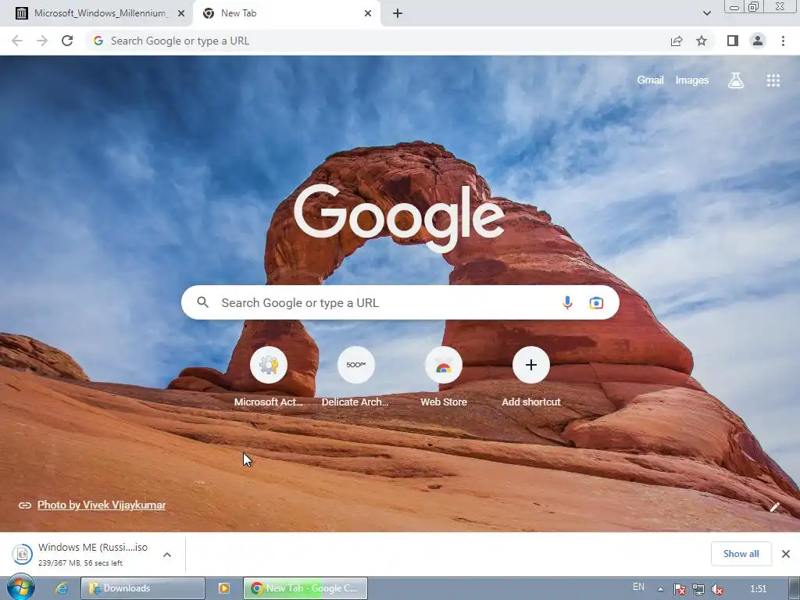
Task: Open the Google apps grid
Action: point(773,80)
